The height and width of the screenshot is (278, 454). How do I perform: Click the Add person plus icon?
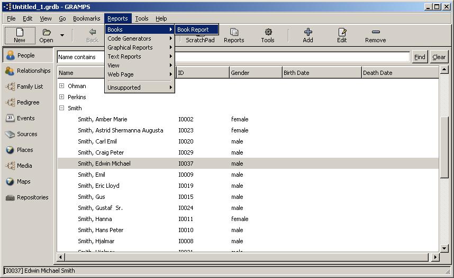point(308,35)
